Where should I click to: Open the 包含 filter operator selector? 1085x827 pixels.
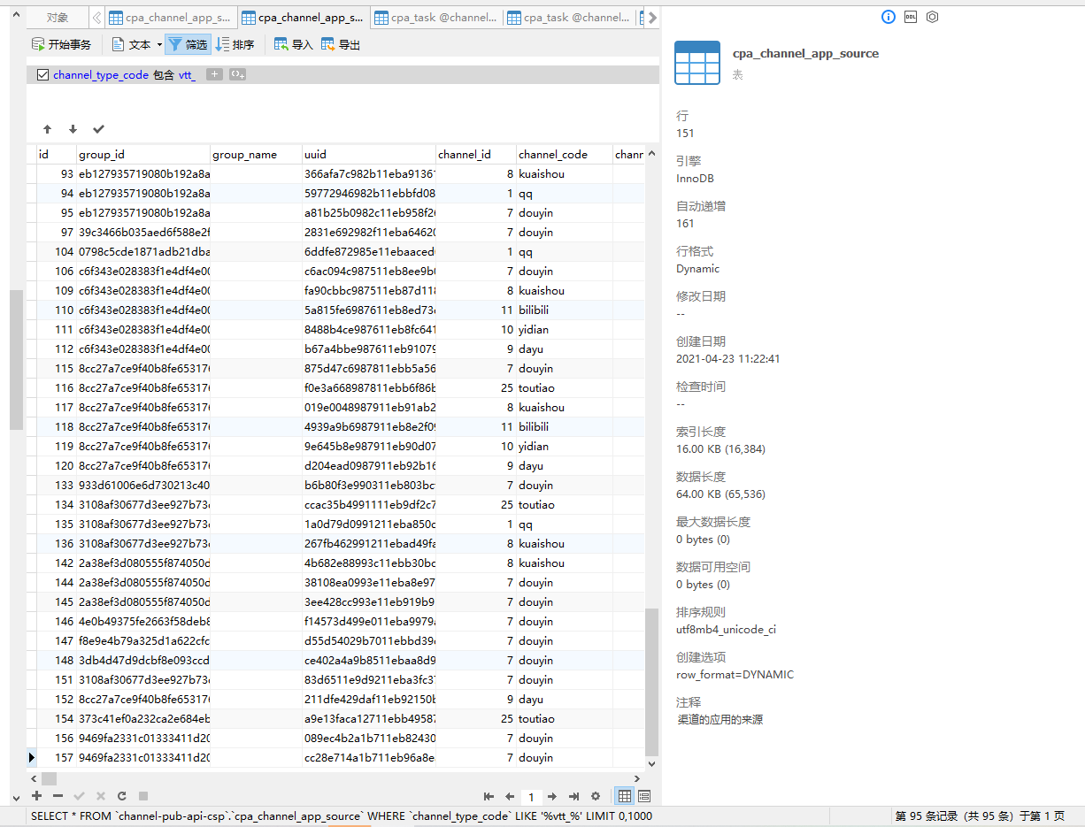coord(164,75)
